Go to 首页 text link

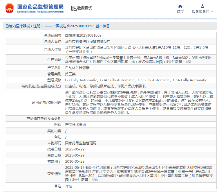[180, 12]
